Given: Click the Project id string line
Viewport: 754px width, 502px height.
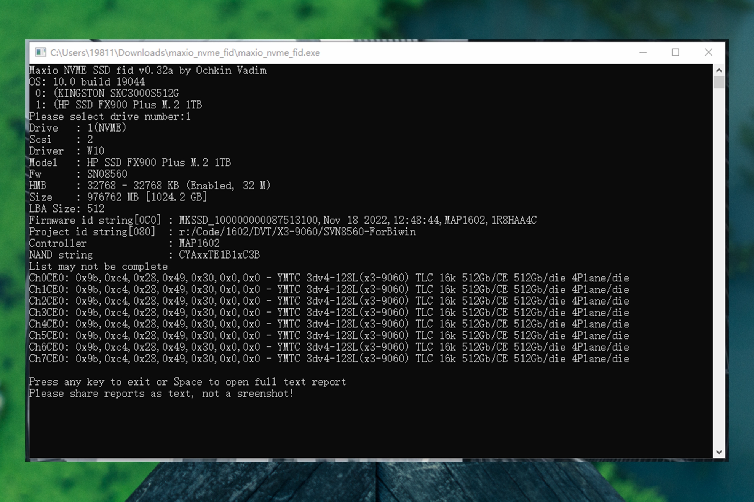Looking at the screenshot, I should click(x=222, y=232).
